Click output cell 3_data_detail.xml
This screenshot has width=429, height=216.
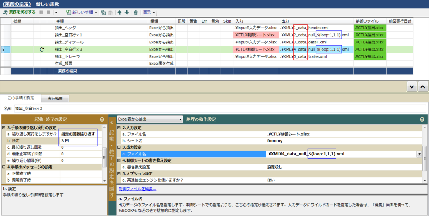pos(316,42)
